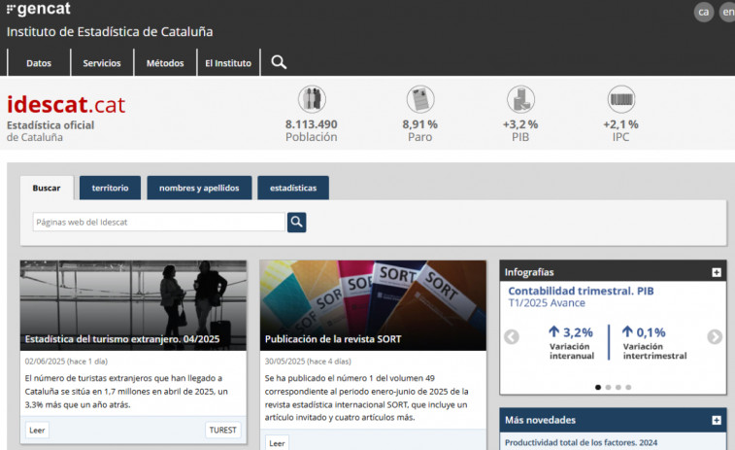Open Contabilidad trimestral. PIB link
Screen dimensions: 735x450
(x=581, y=291)
